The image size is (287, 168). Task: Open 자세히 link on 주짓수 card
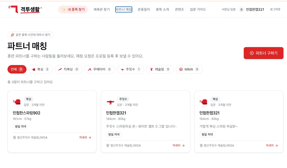(x=178, y=146)
